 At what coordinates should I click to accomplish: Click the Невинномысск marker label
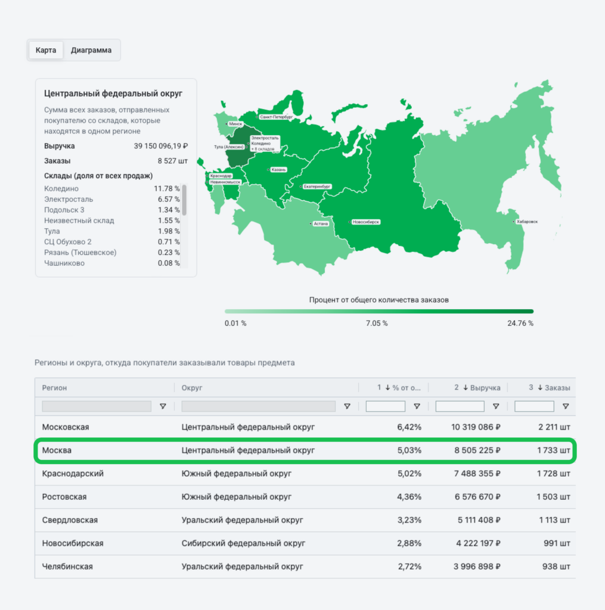(x=224, y=182)
